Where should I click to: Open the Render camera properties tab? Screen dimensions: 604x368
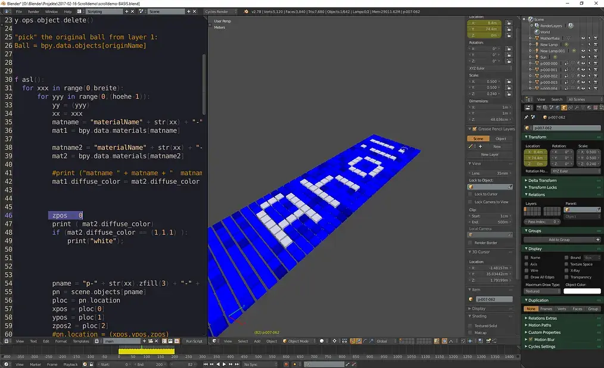click(x=539, y=108)
